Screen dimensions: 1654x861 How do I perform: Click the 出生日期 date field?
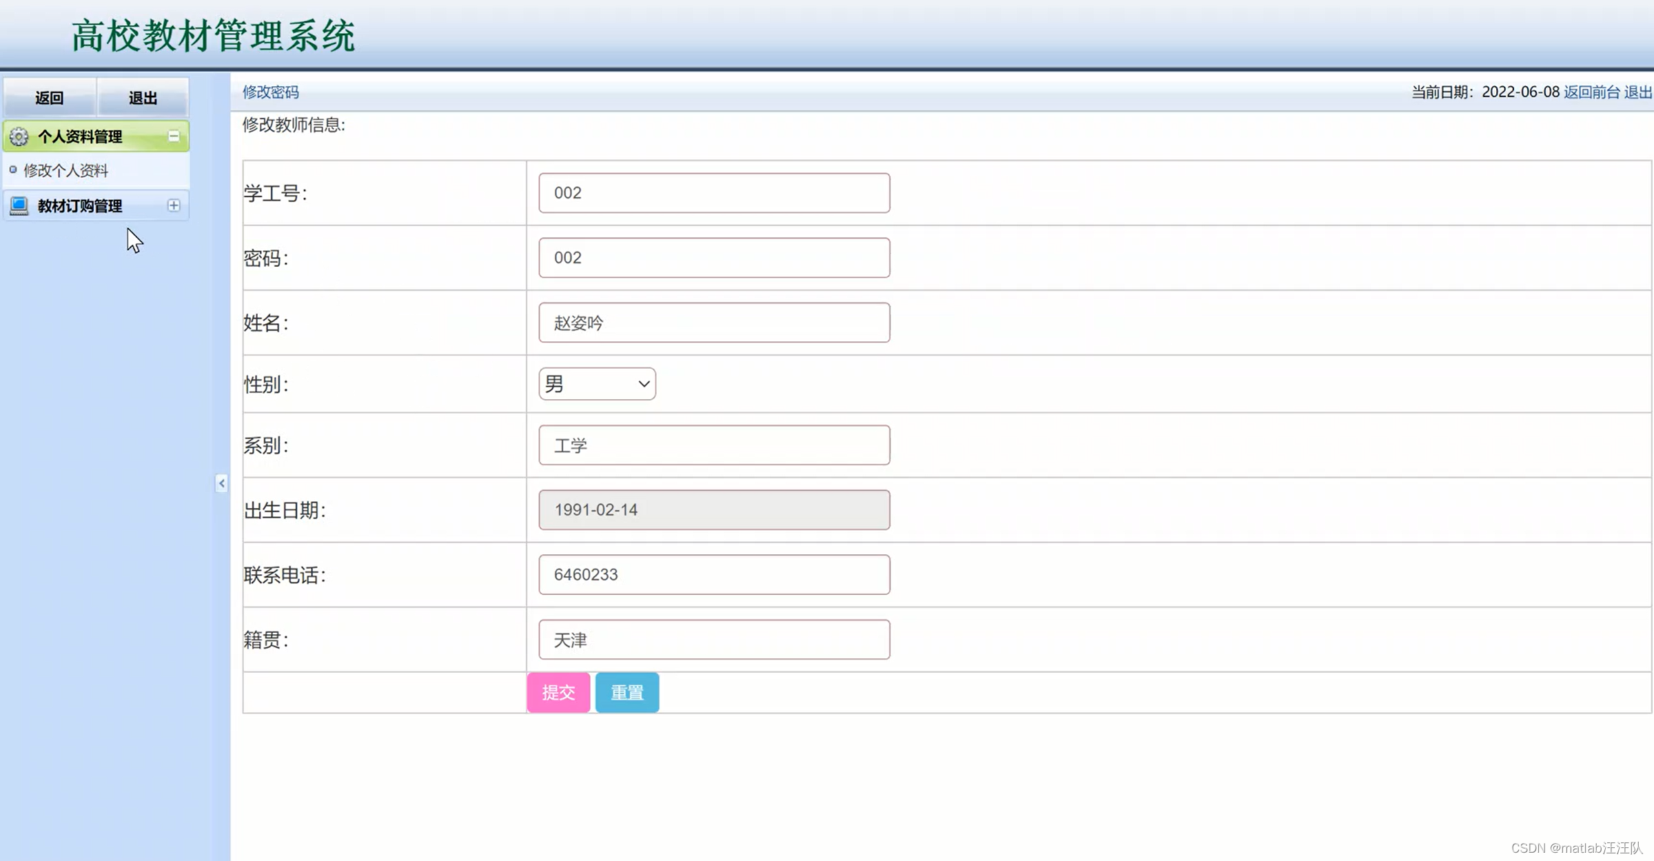click(x=714, y=510)
